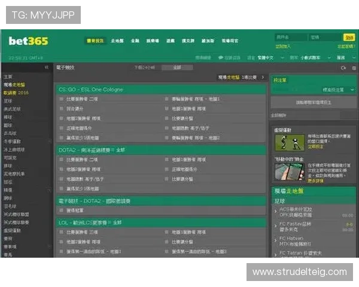359x287 pixels.
Task: Select the 娛樂場 casino tab in top navigation
Action: click(153, 41)
